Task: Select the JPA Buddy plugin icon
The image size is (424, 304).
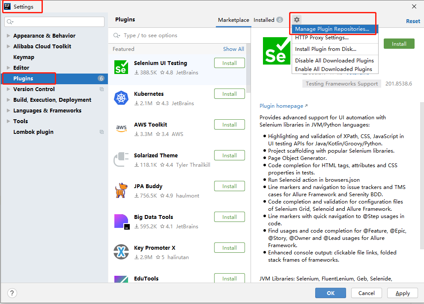Action: (x=121, y=190)
